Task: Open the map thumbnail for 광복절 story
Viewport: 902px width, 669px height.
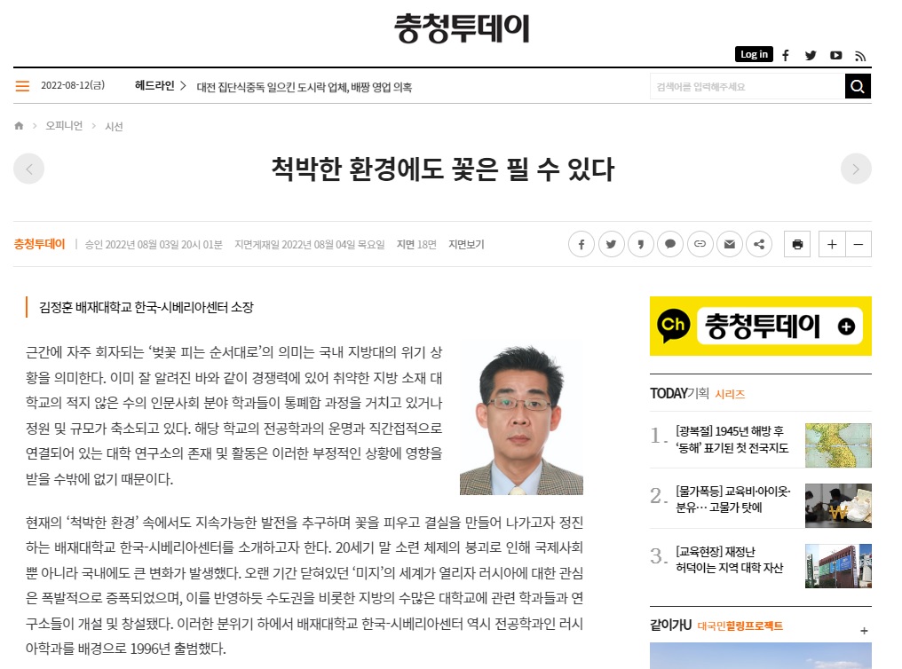Action: [838, 445]
